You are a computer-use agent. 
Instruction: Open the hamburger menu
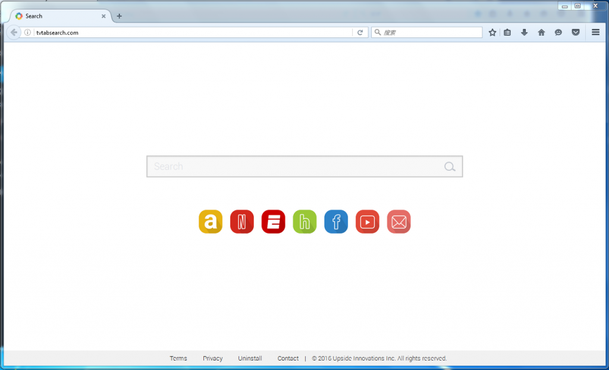[x=596, y=32]
